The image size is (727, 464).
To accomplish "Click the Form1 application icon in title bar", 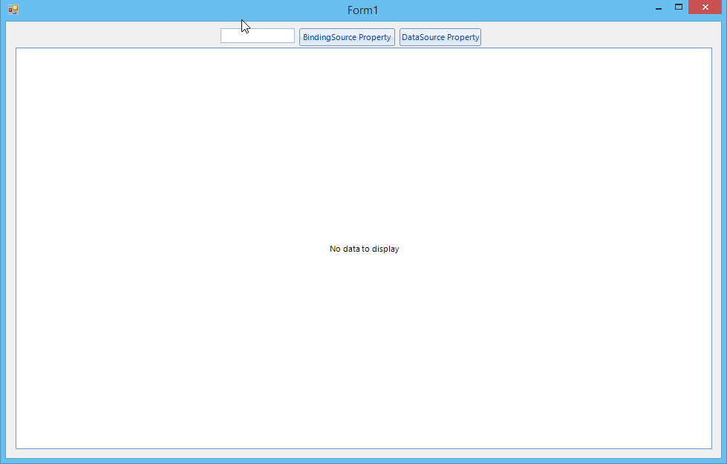I will (x=13, y=10).
